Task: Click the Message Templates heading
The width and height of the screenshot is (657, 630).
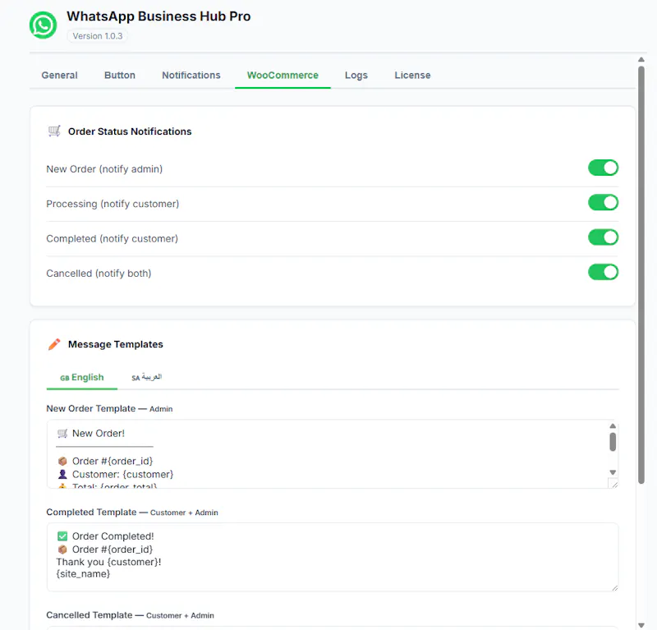Action: coord(116,344)
